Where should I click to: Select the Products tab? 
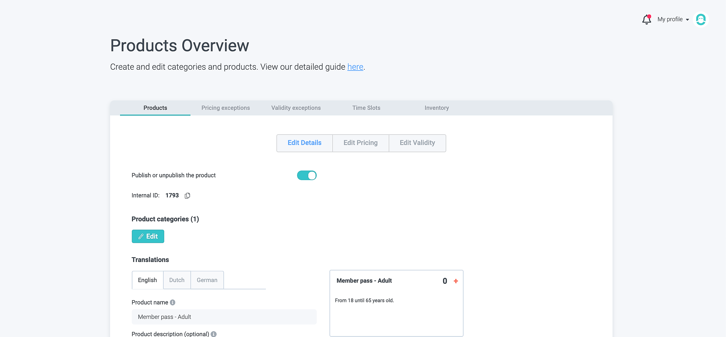(x=155, y=108)
